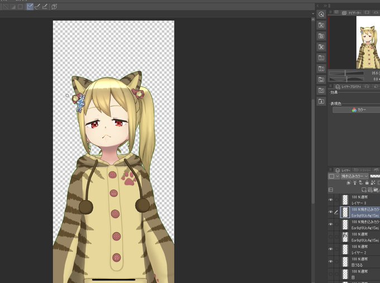The image size is (380, 283).
Task: Adjust the Navigator rotation slider
Action: [346, 79]
